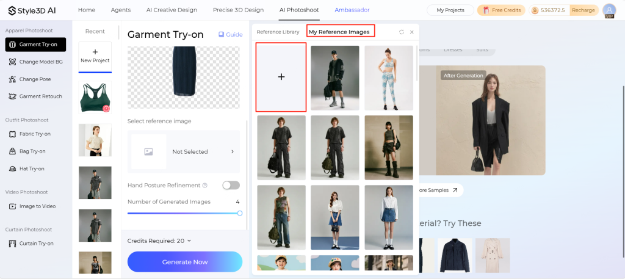Select the AI Photoshoot menu
This screenshot has height=279, width=625.
pos(299,10)
